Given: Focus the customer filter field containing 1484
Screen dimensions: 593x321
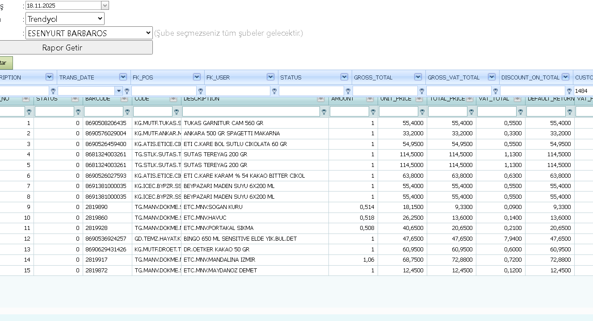Looking at the screenshot, I should pos(583,91).
